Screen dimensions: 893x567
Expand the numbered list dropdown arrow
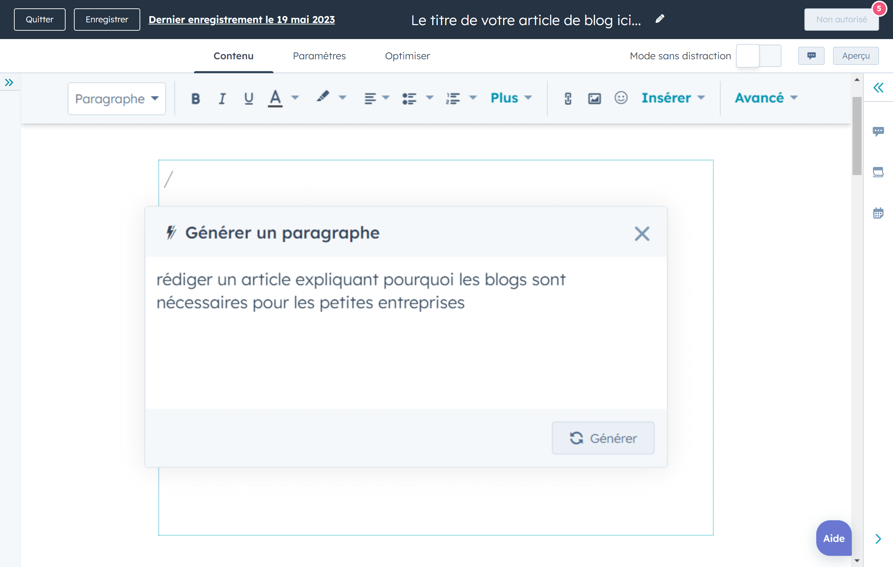(473, 98)
